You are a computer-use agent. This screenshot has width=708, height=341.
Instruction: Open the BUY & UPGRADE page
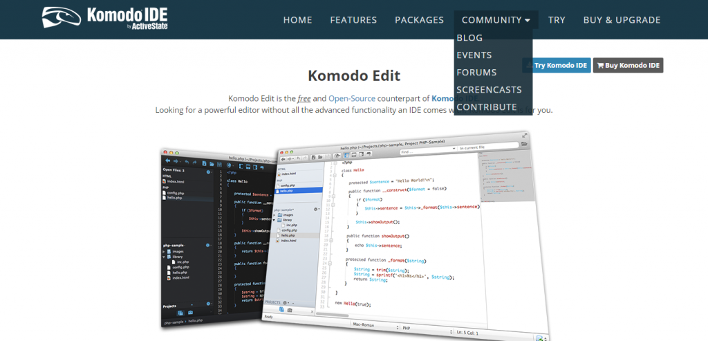click(x=622, y=20)
